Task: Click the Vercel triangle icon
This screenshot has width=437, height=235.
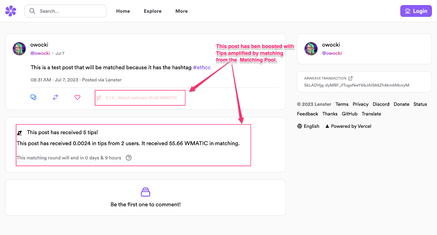Action: coord(327,126)
